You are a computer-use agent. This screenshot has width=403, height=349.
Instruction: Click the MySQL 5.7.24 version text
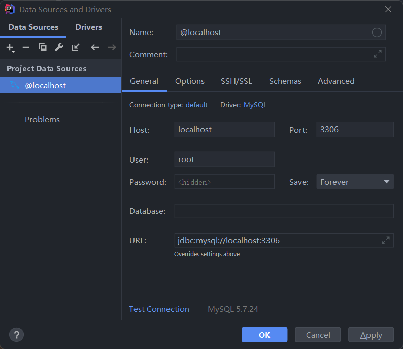click(233, 309)
